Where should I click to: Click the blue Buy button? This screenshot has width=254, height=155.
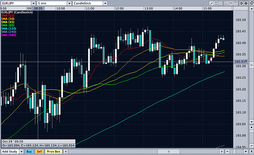pos(29,152)
